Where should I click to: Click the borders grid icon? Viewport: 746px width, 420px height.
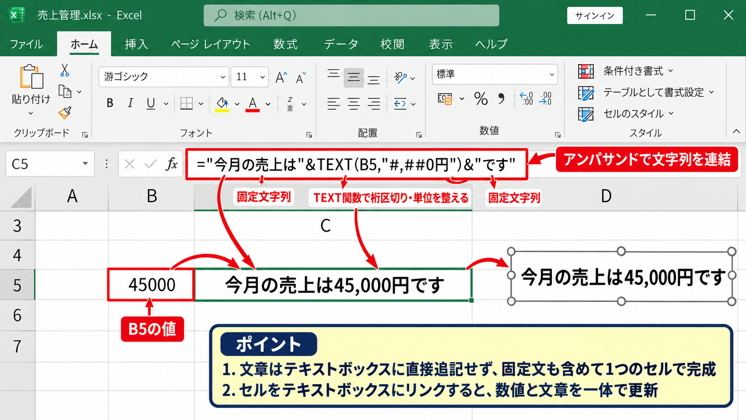[186, 104]
